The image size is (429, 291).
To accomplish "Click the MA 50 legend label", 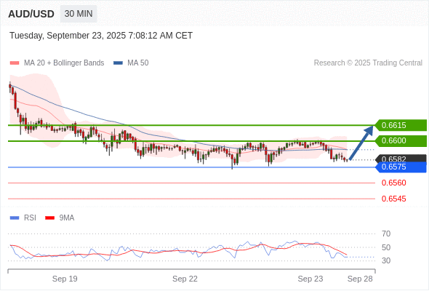I will 138,63.
